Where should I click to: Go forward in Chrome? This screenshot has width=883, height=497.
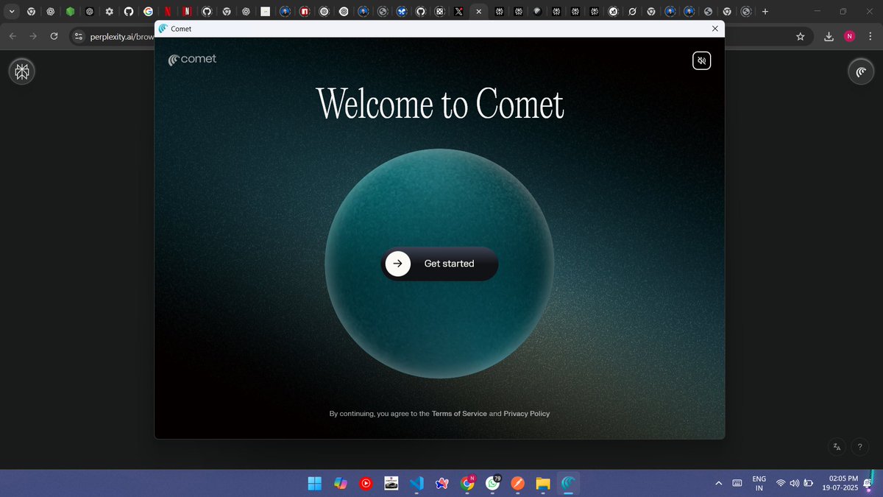point(33,36)
